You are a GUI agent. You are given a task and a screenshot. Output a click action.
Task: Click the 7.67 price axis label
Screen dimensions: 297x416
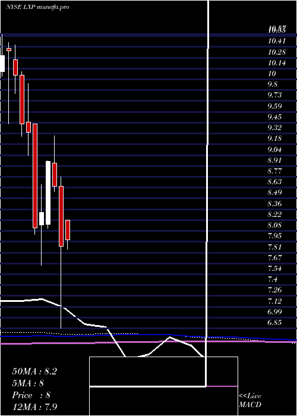point(274,257)
